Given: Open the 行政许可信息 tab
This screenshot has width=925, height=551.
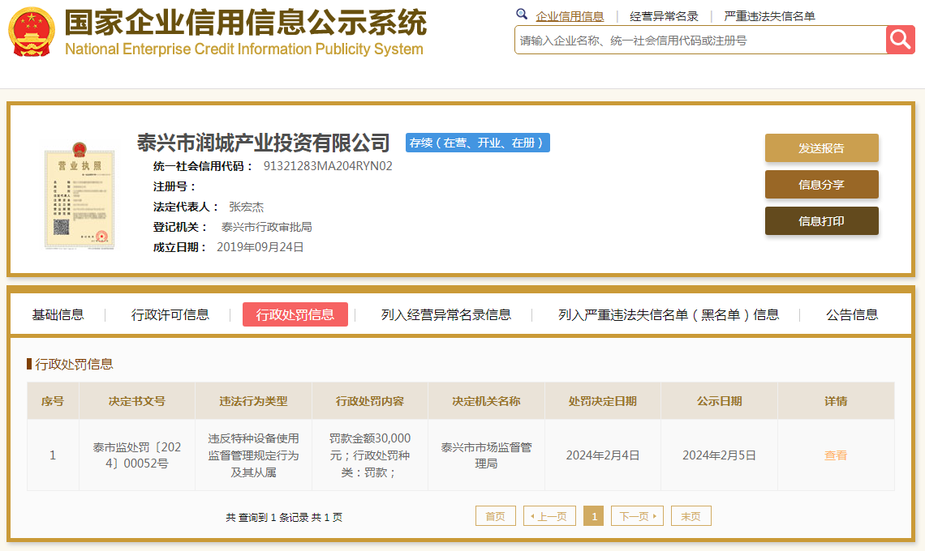Looking at the screenshot, I should pyautogui.click(x=170, y=314).
